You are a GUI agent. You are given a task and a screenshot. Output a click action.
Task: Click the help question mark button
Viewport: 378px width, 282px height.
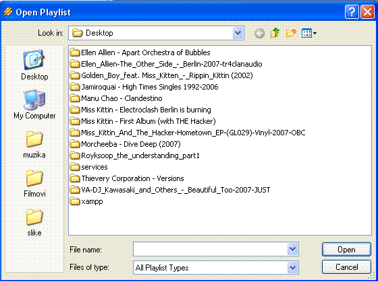352,12
